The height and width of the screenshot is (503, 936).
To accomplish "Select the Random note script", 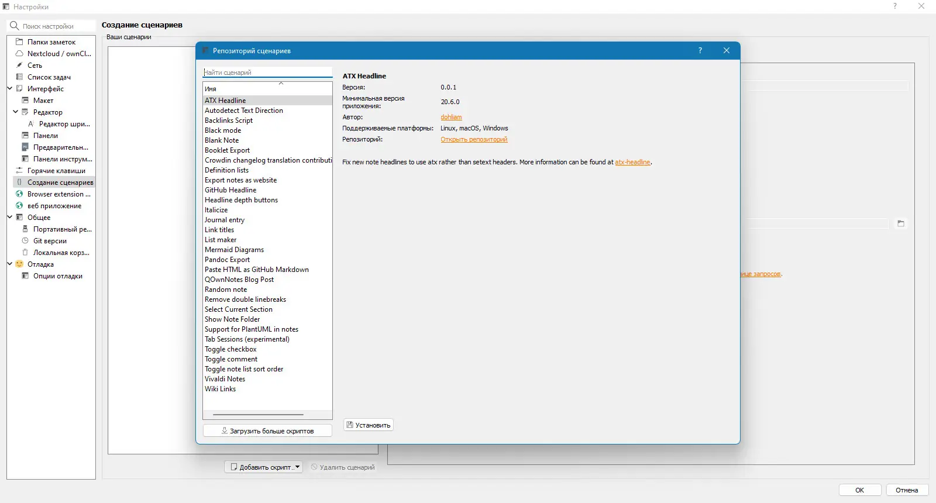I will pyautogui.click(x=267, y=290).
